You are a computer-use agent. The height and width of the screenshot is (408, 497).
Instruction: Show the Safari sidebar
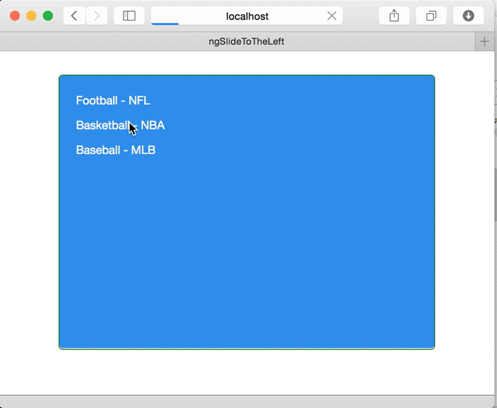coord(129,16)
